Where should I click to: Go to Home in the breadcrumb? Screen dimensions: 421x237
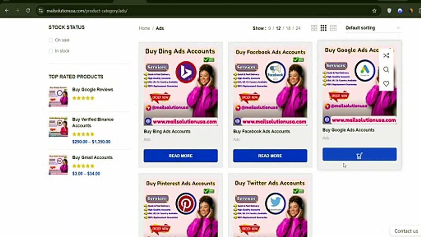pos(144,28)
